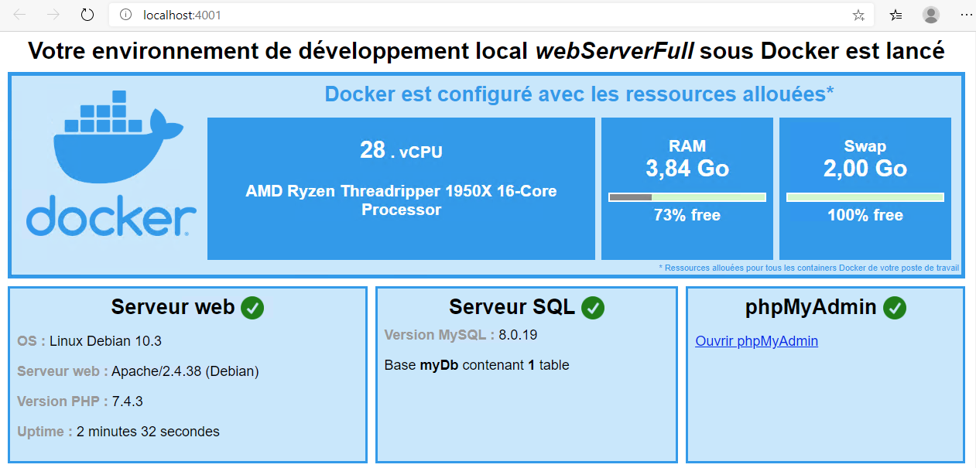976x468 pixels.
Task: Click the Serveur web heading
Action: pyautogui.click(x=173, y=307)
